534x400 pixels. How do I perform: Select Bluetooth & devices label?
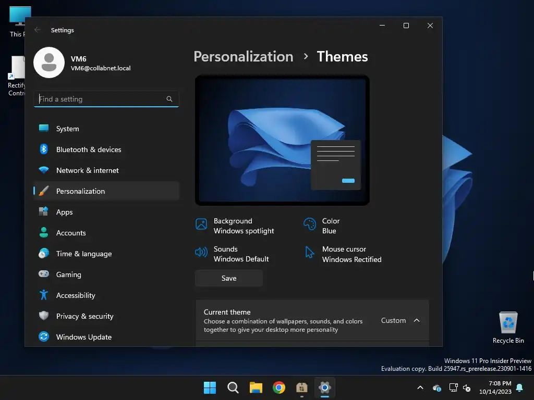click(89, 149)
